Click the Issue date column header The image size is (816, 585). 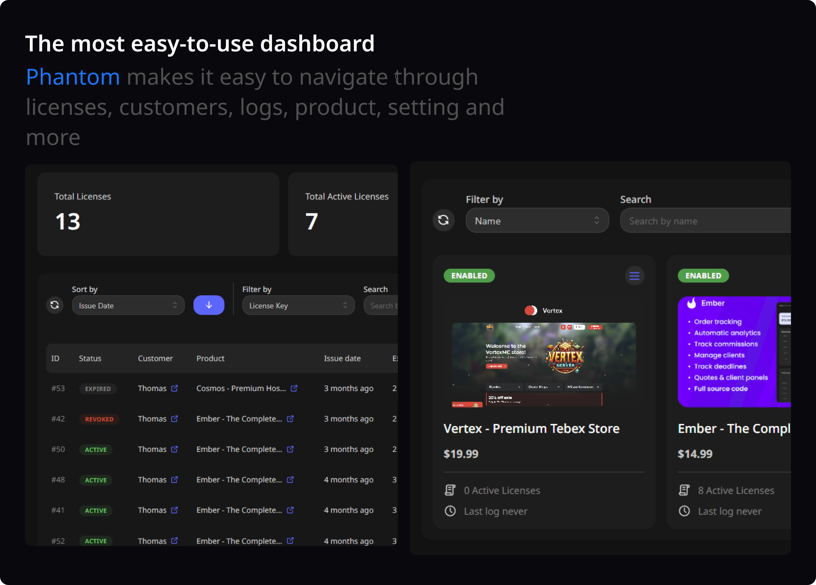pos(342,358)
